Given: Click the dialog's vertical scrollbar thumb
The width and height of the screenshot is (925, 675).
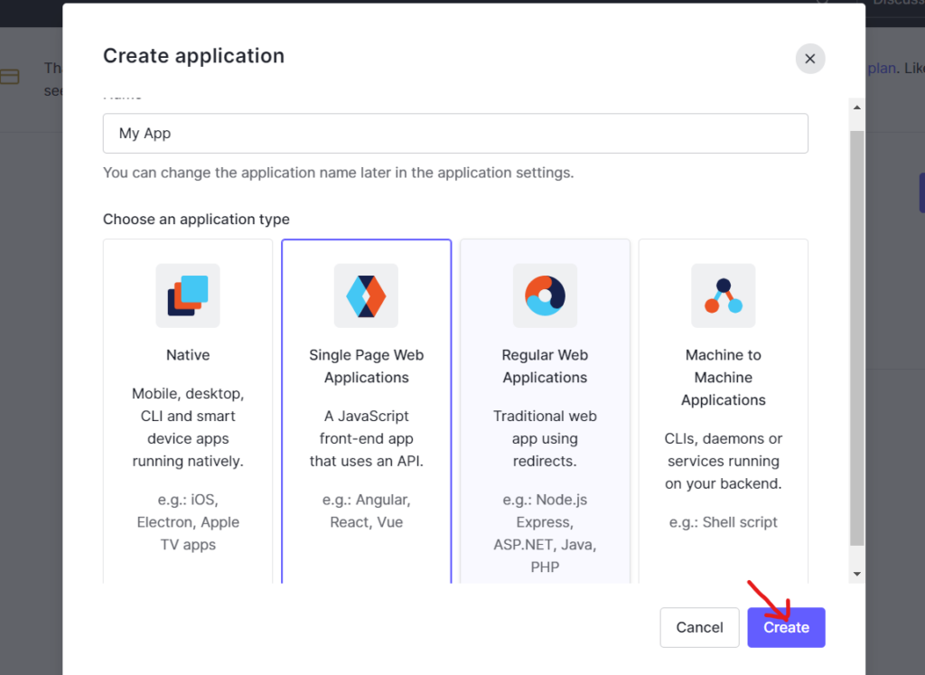Looking at the screenshot, I should (x=856, y=334).
